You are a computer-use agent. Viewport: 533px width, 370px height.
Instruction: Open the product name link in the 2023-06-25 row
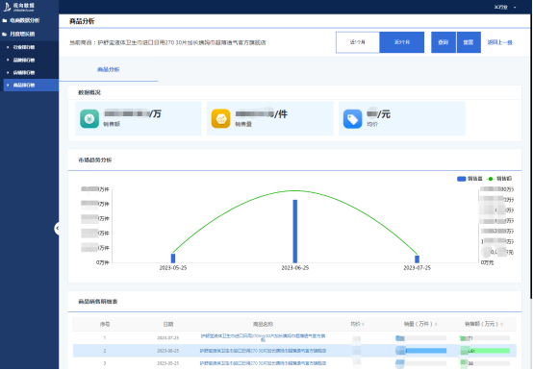[x=263, y=351]
